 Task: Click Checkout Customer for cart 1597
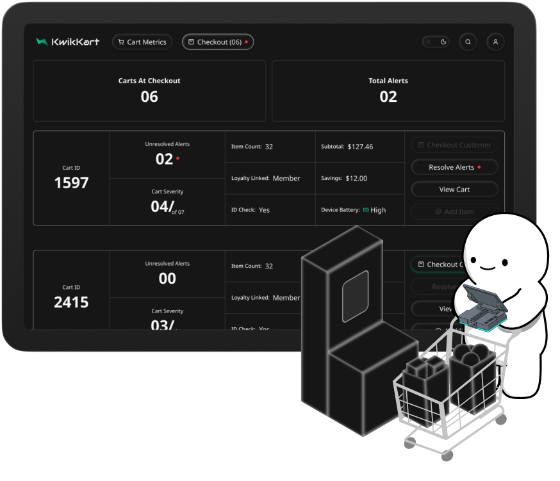[454, 145]
